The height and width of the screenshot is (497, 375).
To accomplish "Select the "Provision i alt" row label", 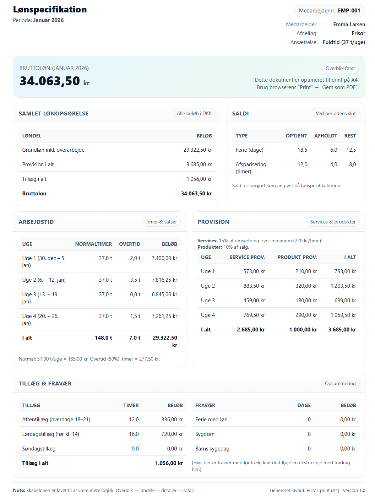I will tap(38, 164).
